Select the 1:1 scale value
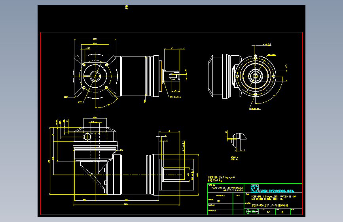343x222 pixels. point(282,212)
